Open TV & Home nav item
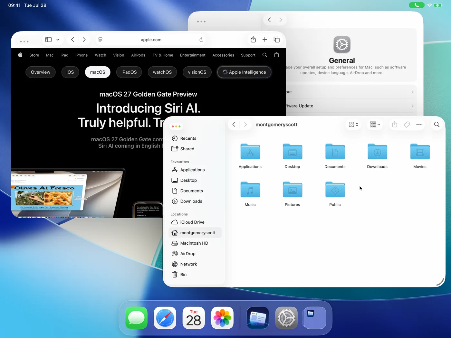This screenshot has width=451, height=338. [x=163, y=55]
